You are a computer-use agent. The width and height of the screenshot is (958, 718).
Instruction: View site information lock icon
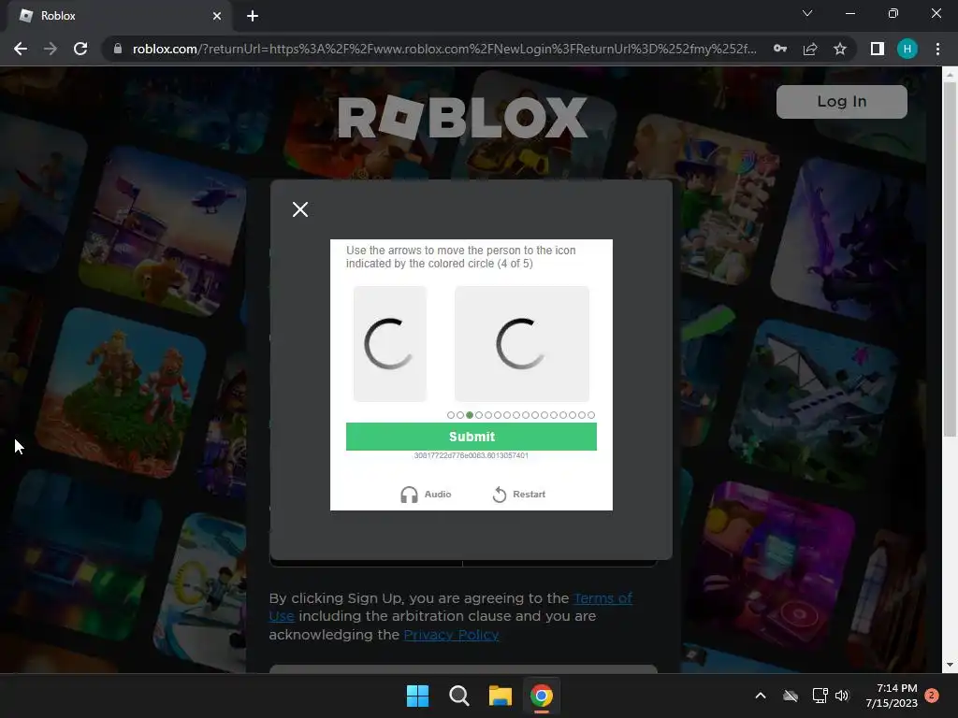coord(118,49)
